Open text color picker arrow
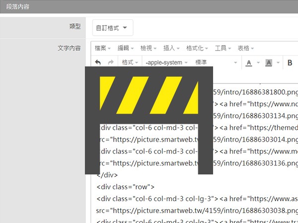 point(258,62)
